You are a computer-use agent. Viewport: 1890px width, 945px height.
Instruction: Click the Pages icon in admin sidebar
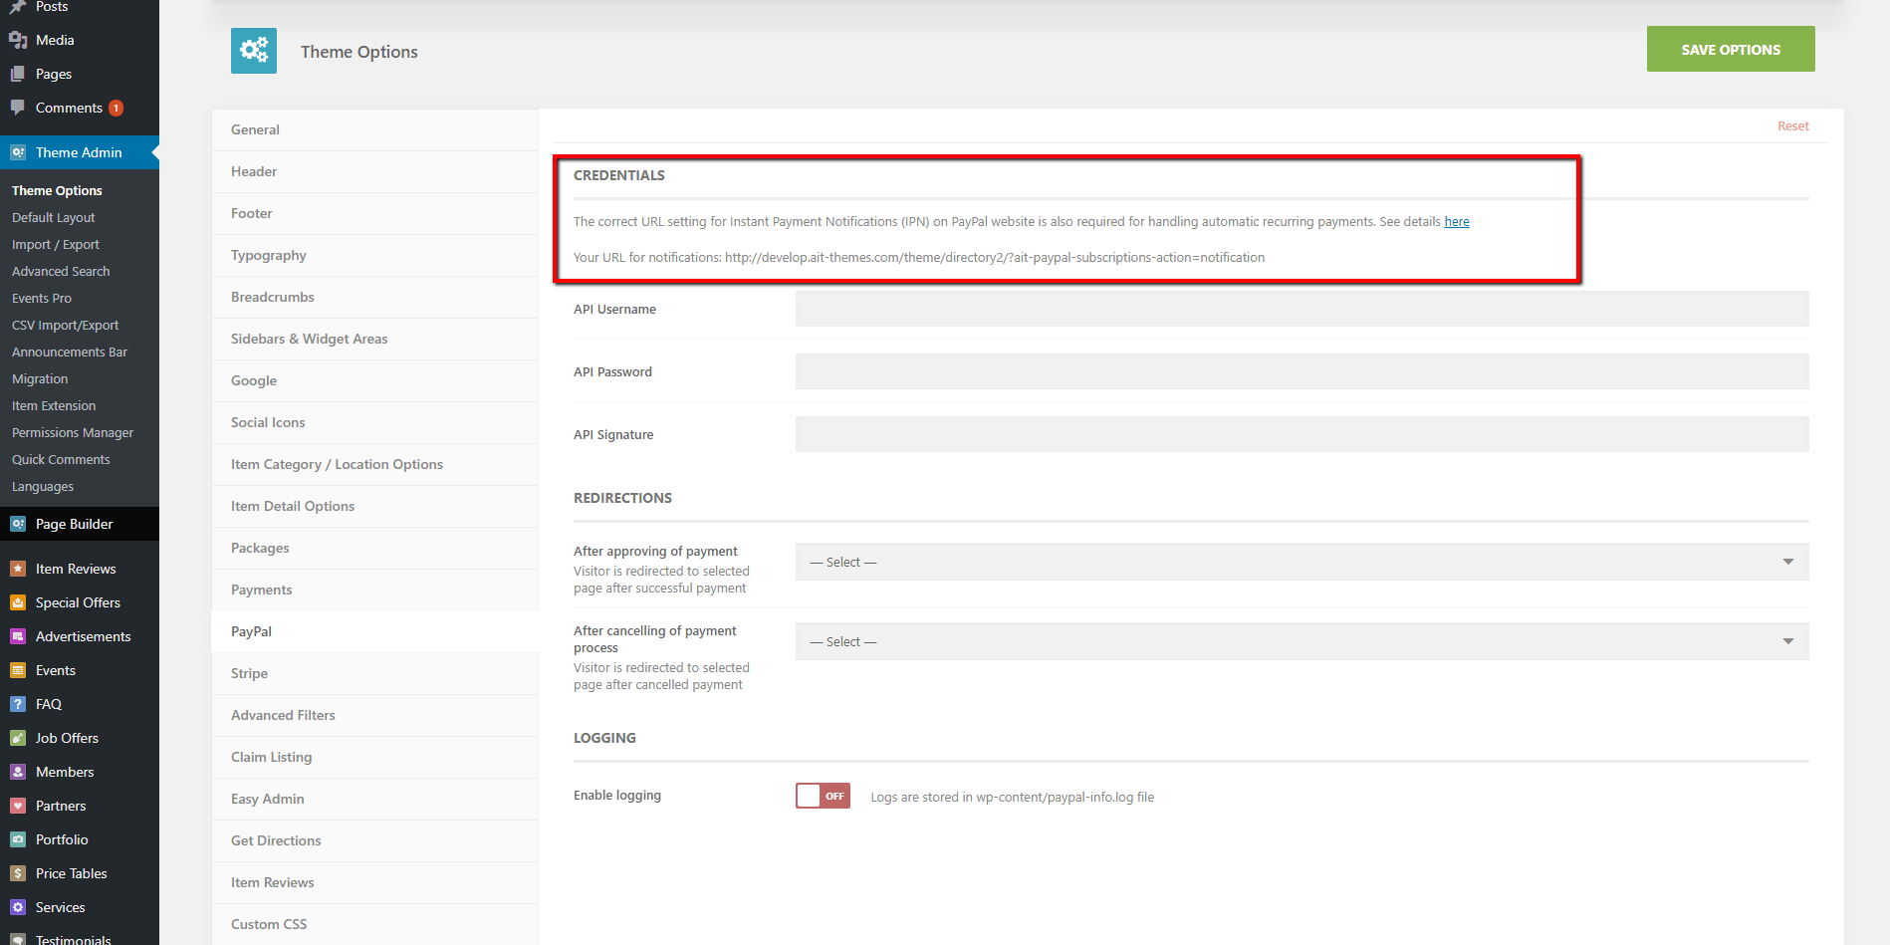[18, 74]
